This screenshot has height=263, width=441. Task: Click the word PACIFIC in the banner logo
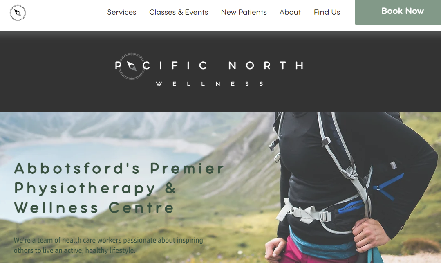[161, 65]
